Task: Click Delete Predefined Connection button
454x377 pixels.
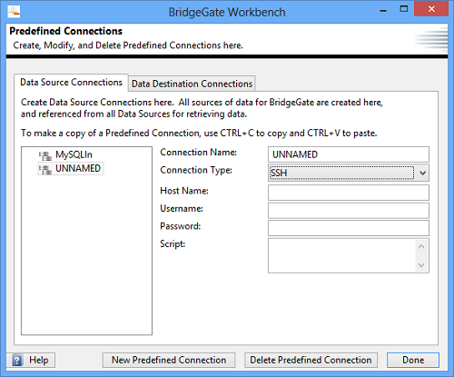Action: (x=311, y=360)
